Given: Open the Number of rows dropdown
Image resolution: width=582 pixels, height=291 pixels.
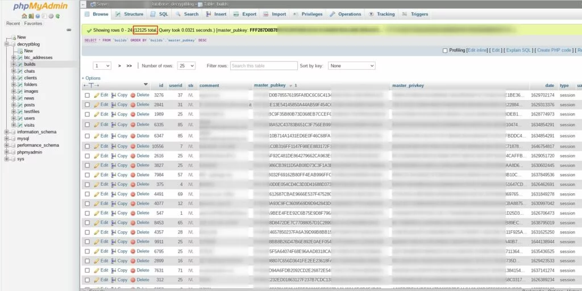Looking at the screenshot, I should [x=186, y=66].
